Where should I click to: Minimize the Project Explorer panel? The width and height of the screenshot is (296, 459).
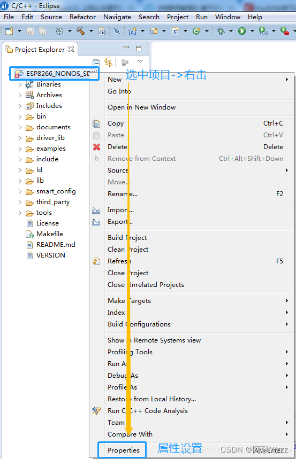126,47
